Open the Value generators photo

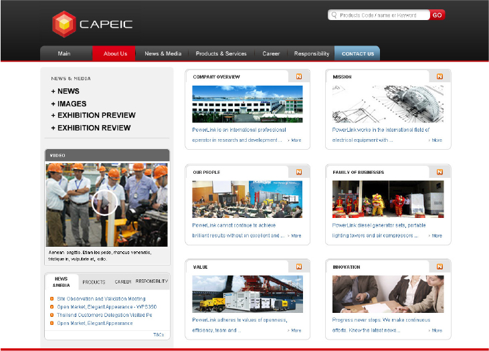248,294
